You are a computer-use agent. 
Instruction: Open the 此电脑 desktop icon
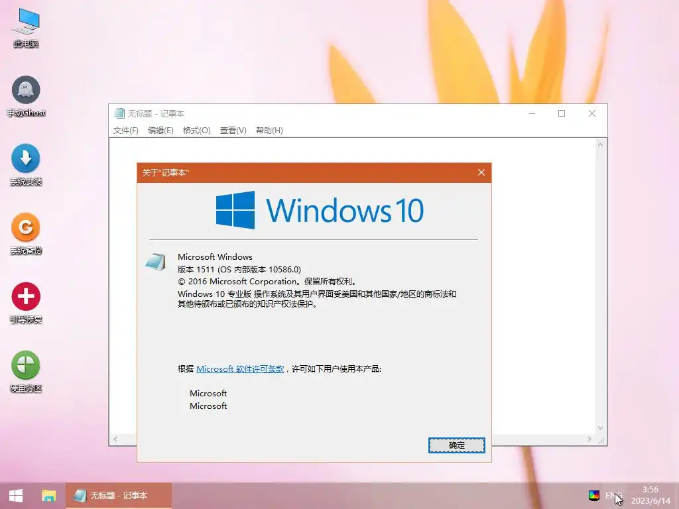[26, 28]
